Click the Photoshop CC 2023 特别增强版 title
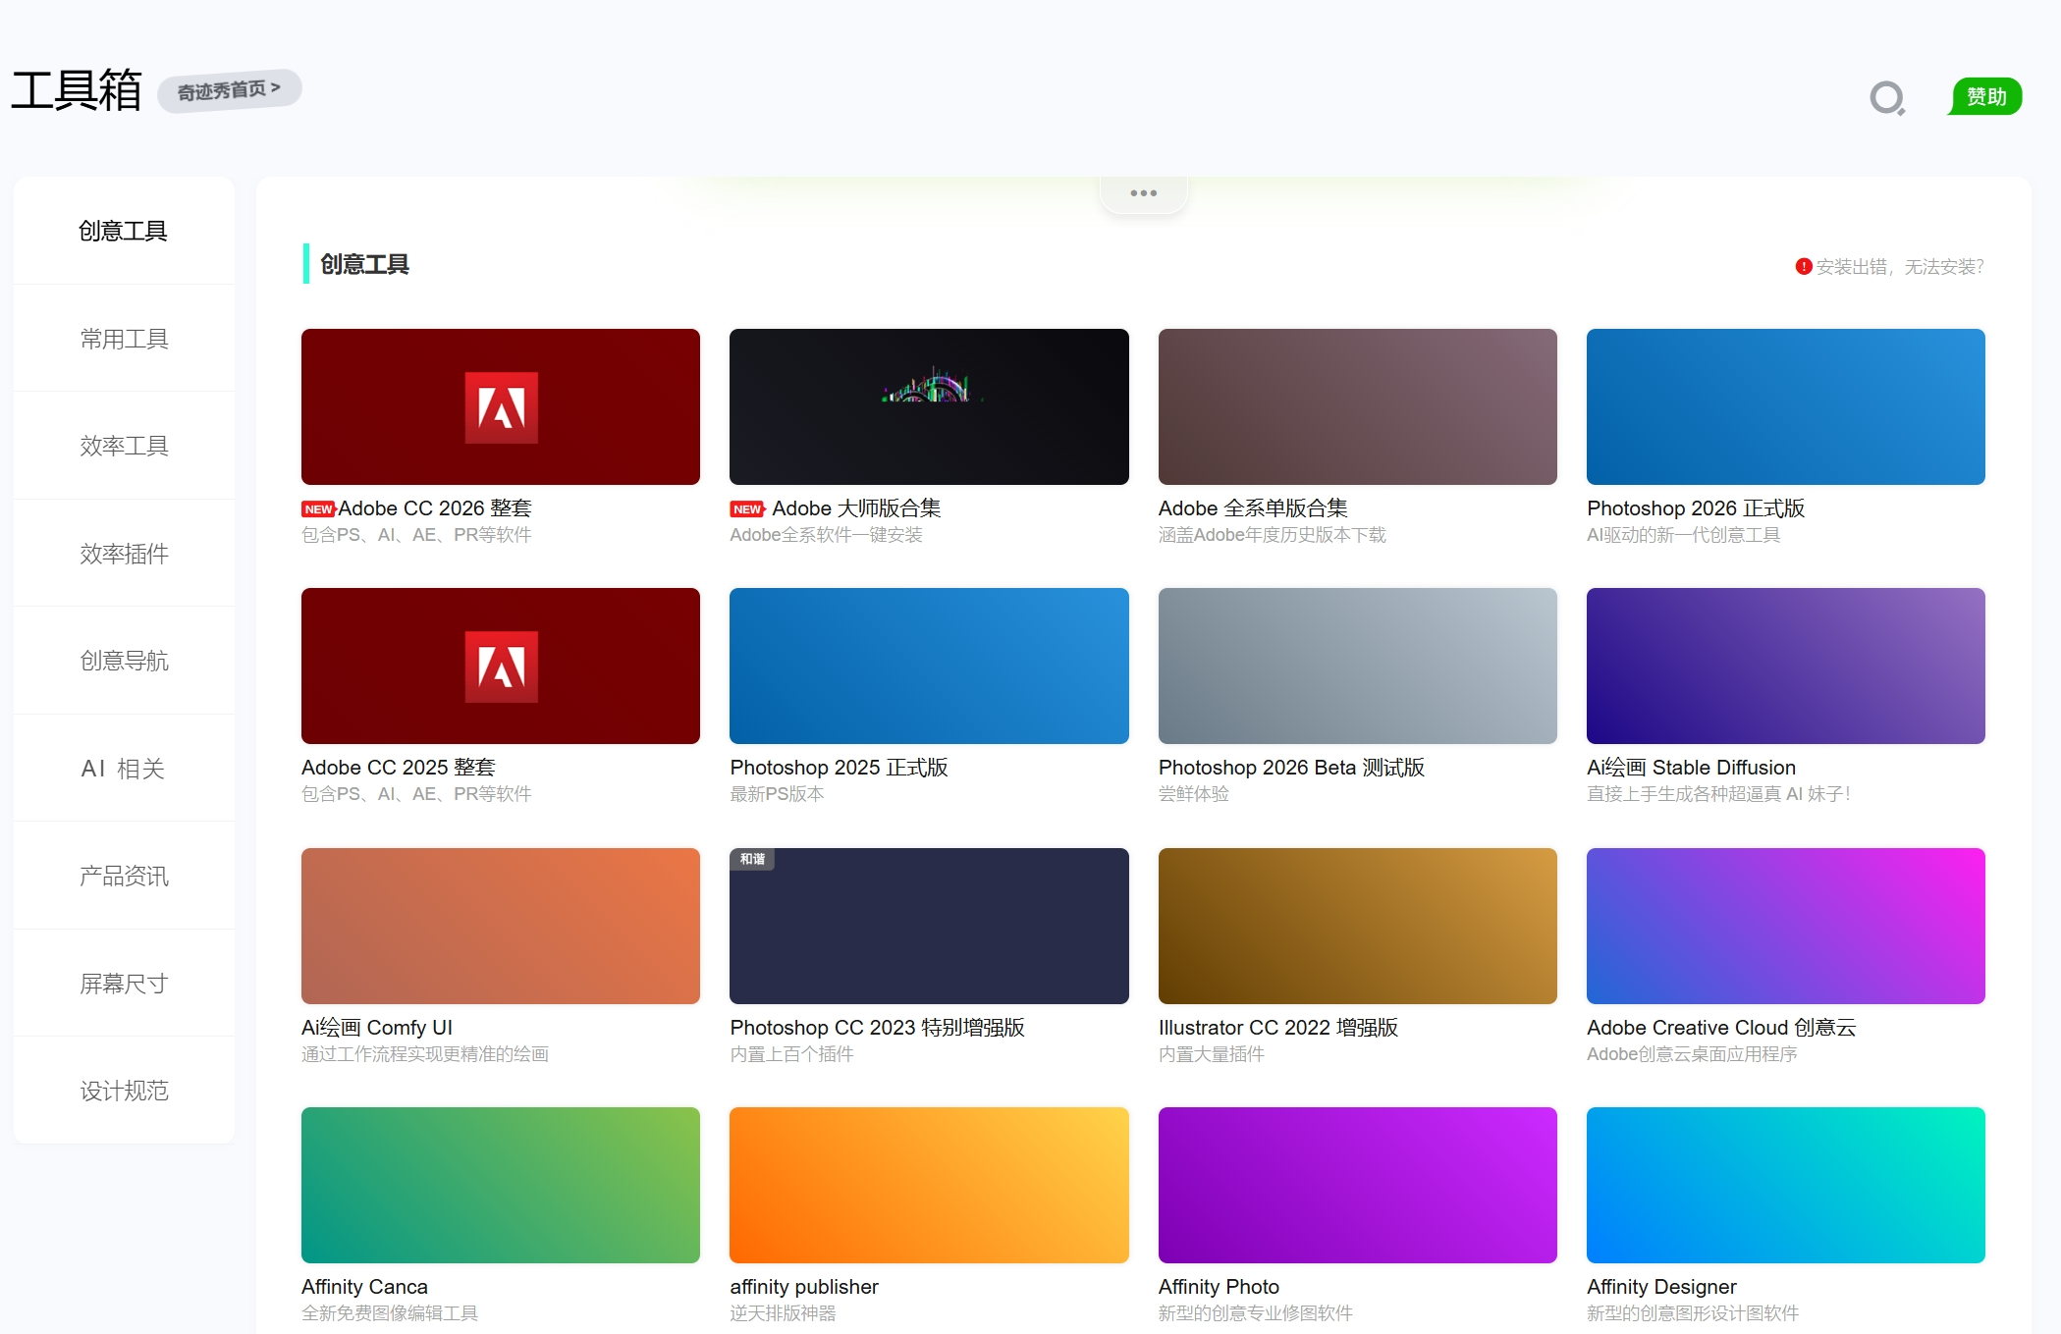The width and height of the screenshot is (2061, 1334). coord(877,1028)
